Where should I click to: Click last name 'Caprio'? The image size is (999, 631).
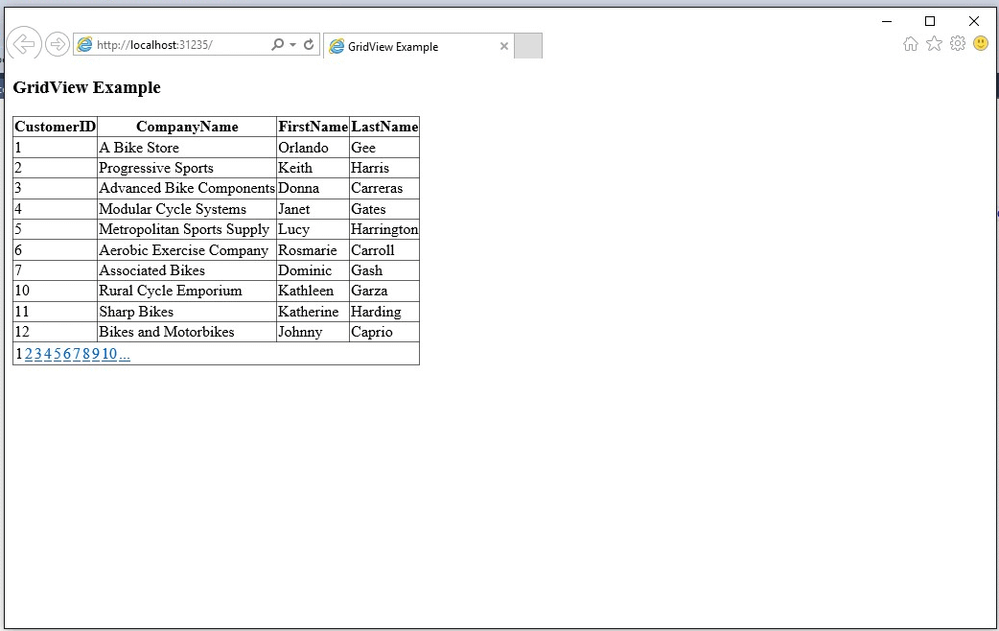371,332
